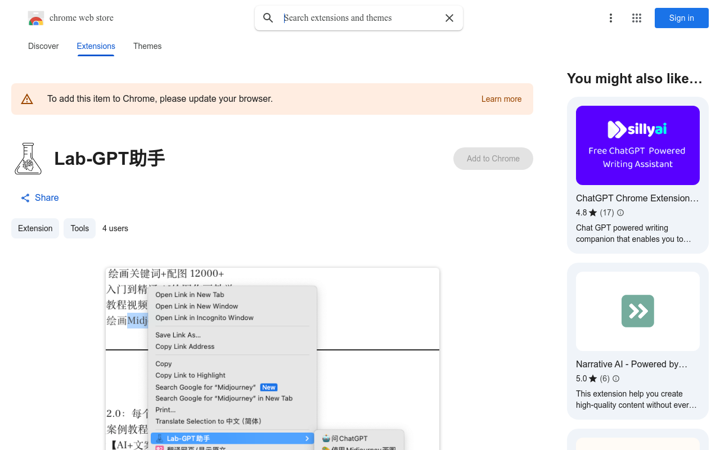The image size is (720, 450).
Task: Click info icon beside 5.0 rating
Action: 616,379
